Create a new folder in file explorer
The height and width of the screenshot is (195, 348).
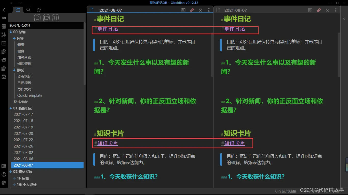pos(46,18)
